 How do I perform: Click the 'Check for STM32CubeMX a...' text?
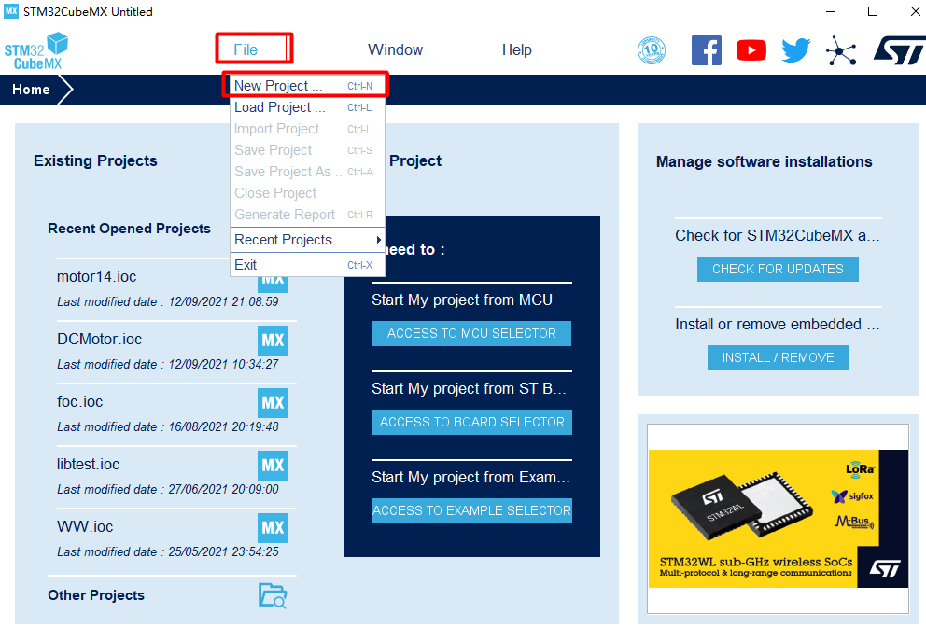point(778,235)
